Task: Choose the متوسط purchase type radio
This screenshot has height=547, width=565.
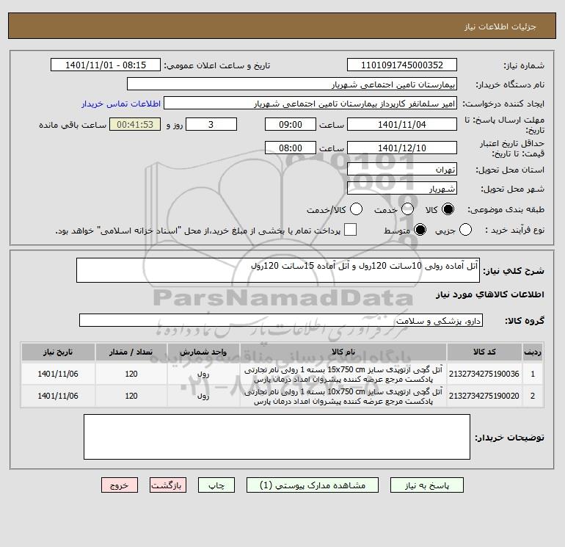Action: click(x=420, y=230)
